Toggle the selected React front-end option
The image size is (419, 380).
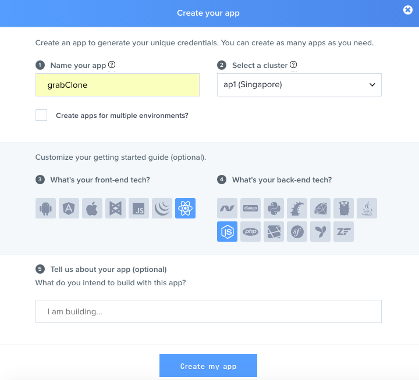185,208
